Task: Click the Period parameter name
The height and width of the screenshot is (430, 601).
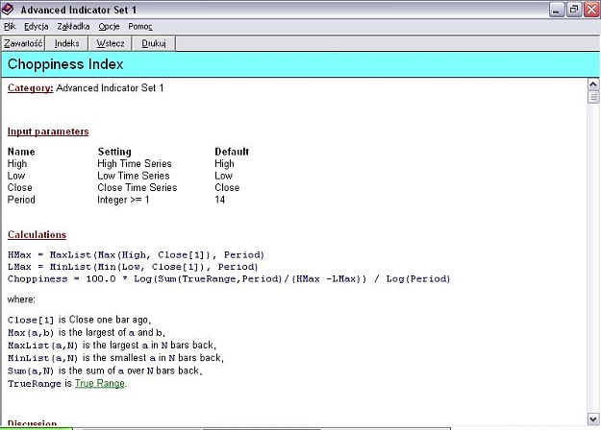Action: [x=21, y=200]
